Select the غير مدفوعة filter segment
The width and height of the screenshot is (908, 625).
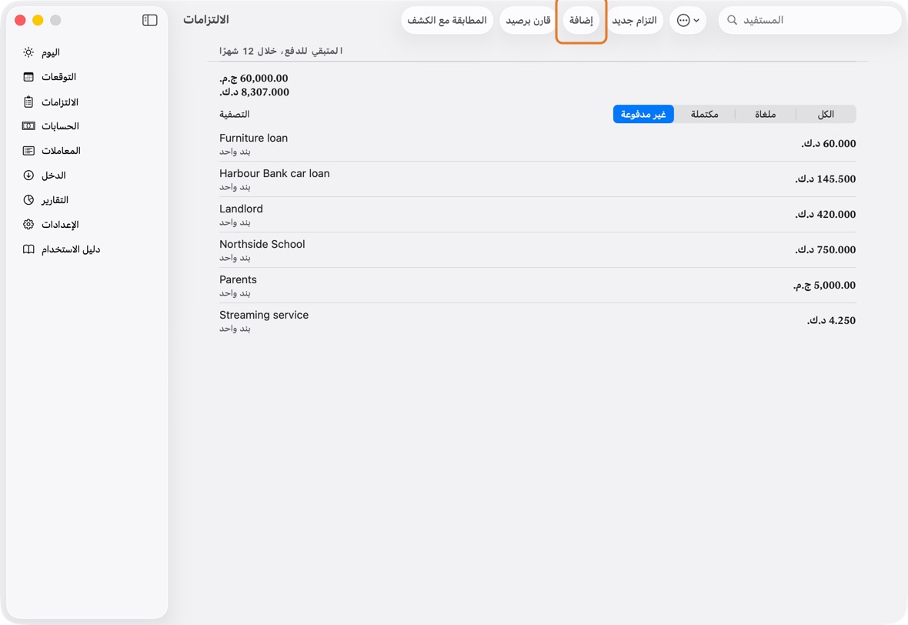coord(643,114)
